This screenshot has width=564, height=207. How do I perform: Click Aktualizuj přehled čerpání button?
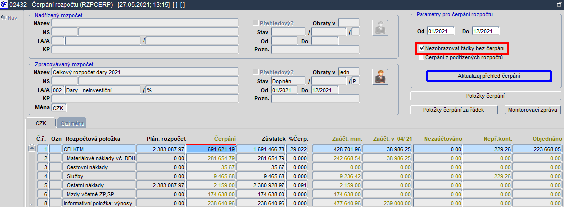[x=488, y=76]
